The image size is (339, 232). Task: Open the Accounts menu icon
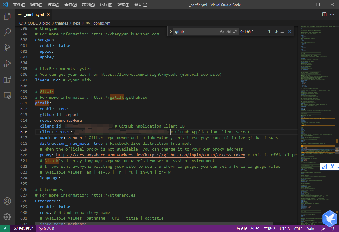coord(7,201)
